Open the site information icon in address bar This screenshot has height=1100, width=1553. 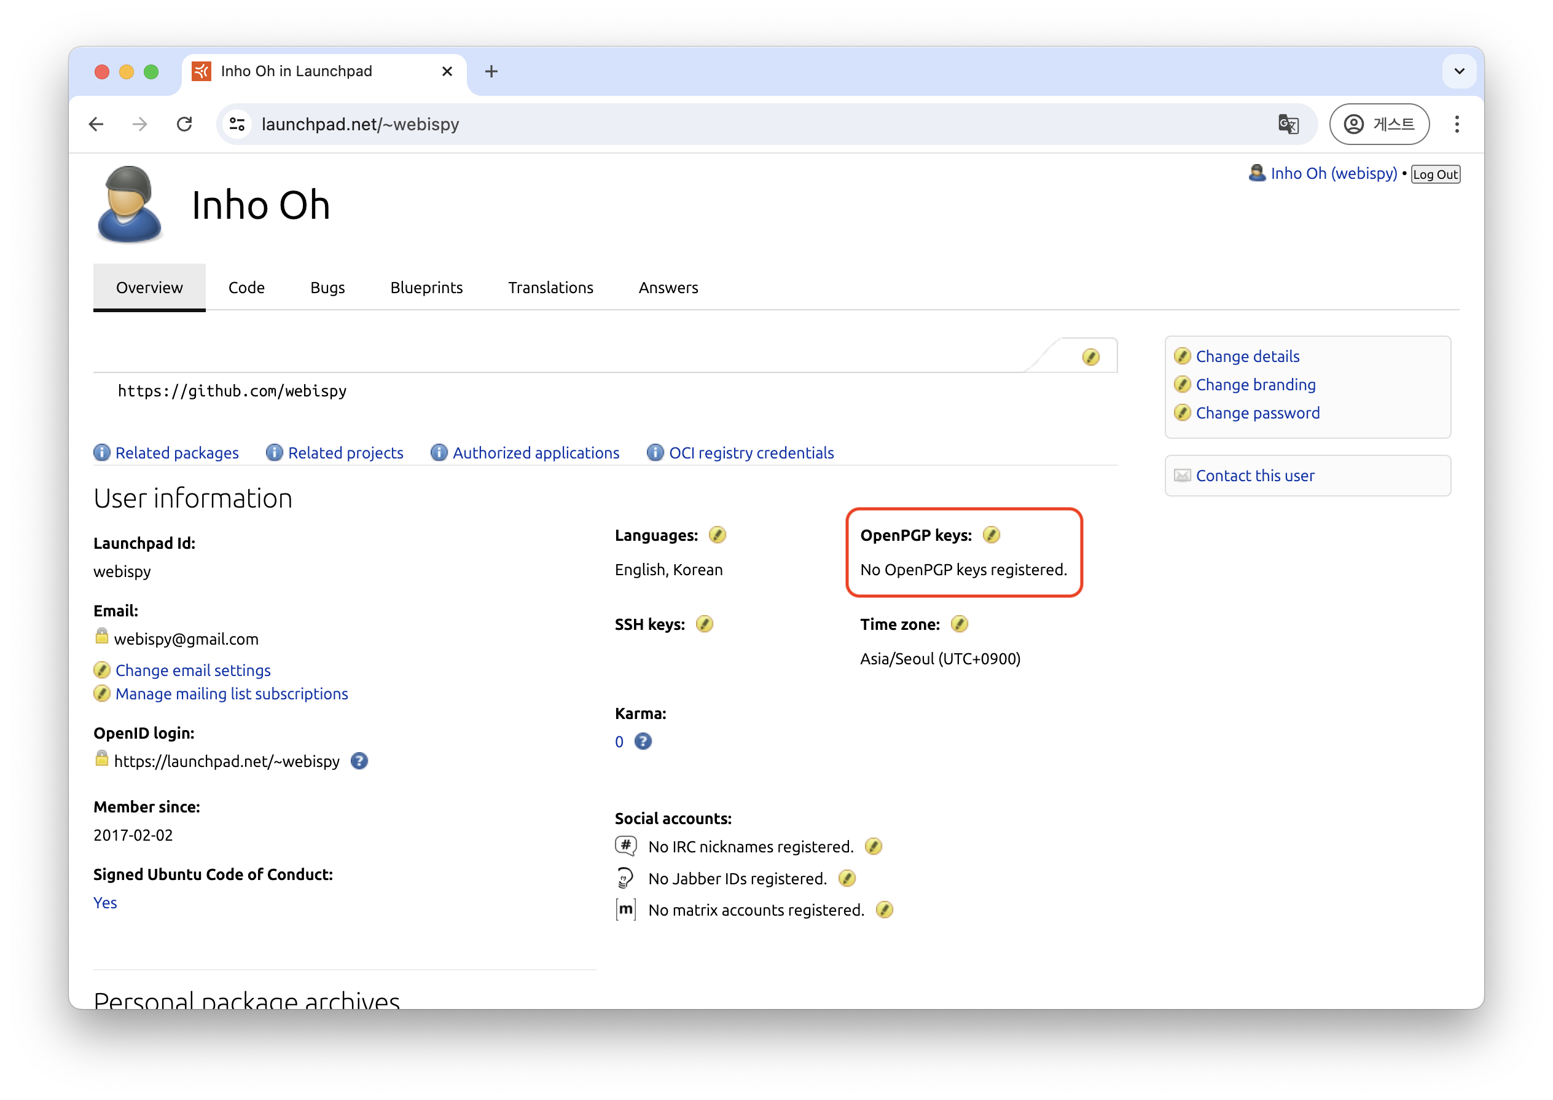(238, 125)
